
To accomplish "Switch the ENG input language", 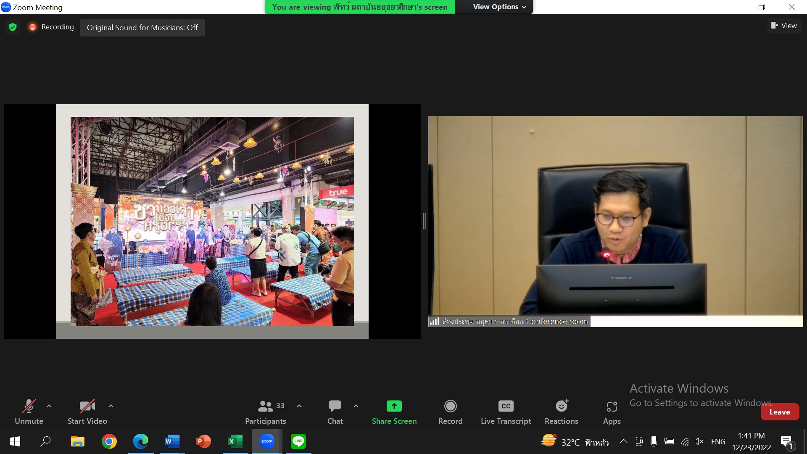I will coord(718,441).
